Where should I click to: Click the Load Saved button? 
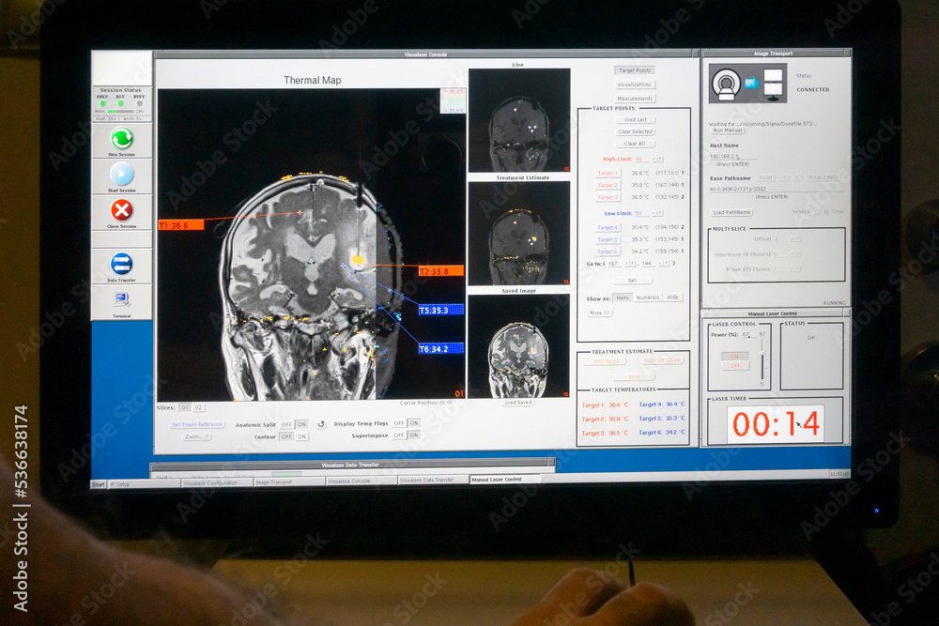tap(518, 403)
